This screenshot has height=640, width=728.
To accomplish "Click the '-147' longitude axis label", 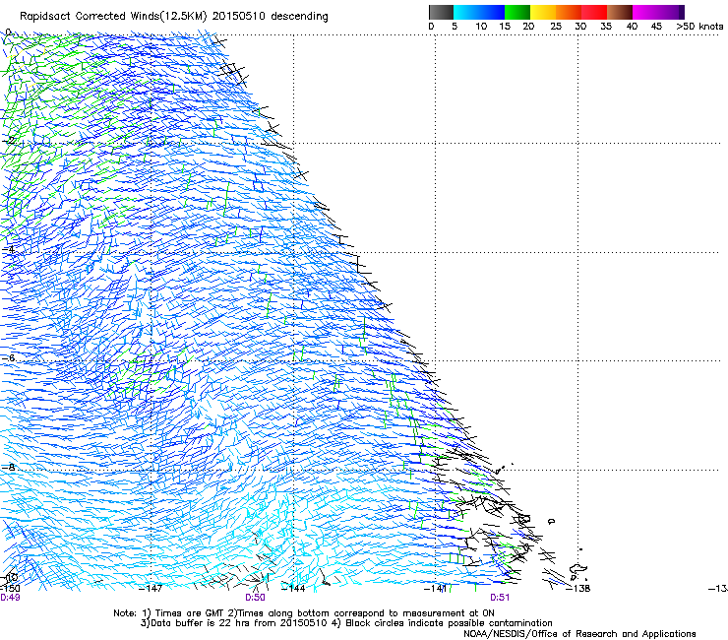I will pos(151,589).
